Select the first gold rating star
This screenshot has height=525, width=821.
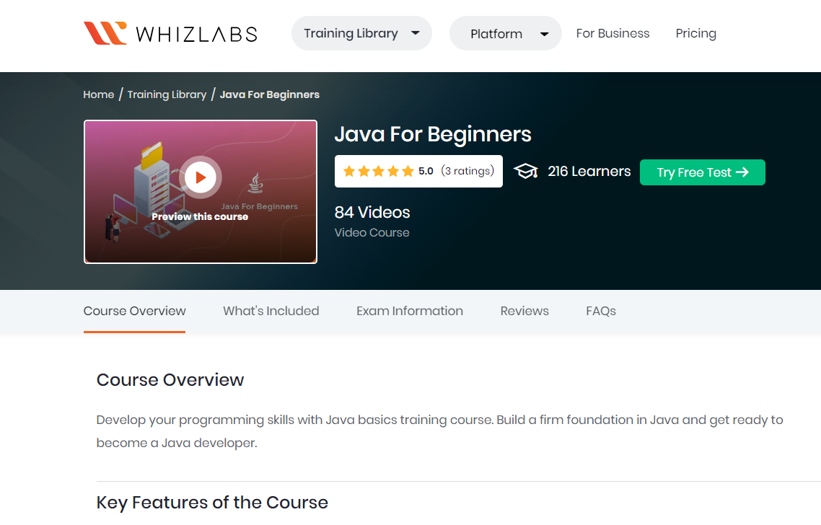(348, 171)
